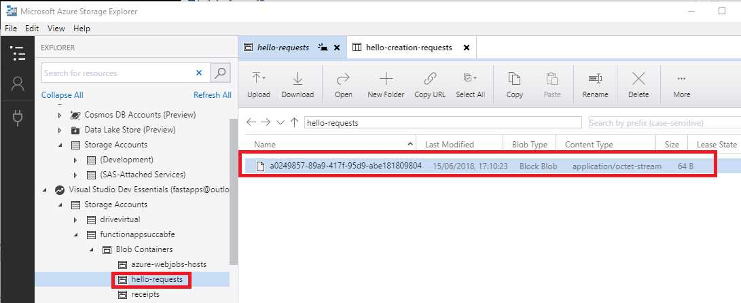This screenshot has width=741, height=303.
Task: Sort by Content Type column header
Action: tap(589, 145)
